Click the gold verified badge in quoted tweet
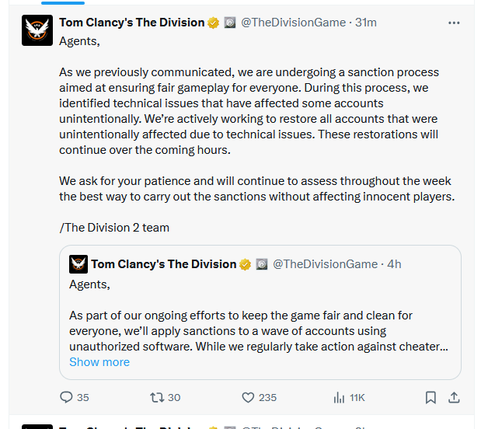This screenshot has width=488, height=429. pyautogui.click(x=245, y=264)
